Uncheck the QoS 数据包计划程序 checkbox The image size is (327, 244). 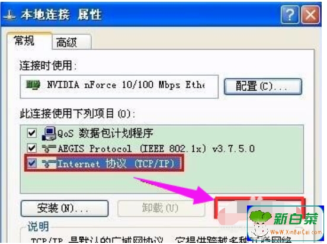point(32,133)
